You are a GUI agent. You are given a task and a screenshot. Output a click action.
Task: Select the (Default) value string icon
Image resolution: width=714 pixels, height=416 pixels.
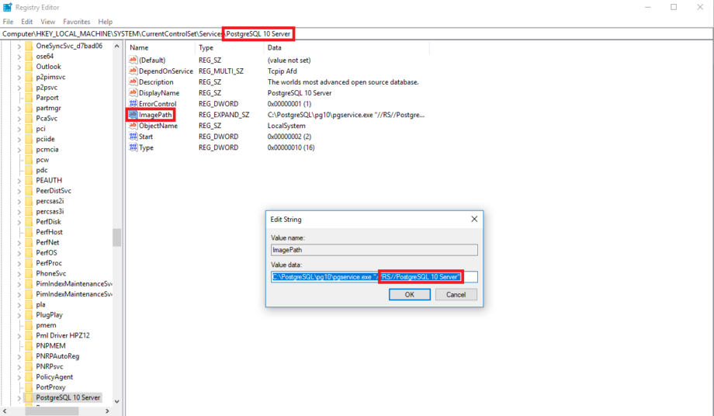(x=133, y=60)
